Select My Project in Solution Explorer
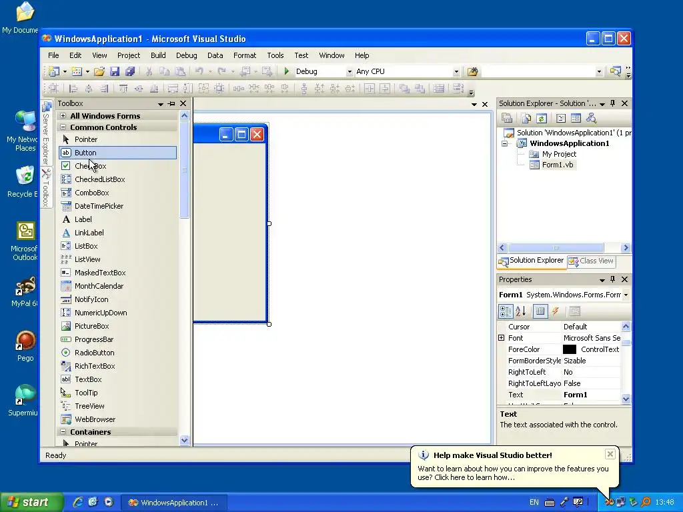The height and width of the screenshot is (512, 683). pyautogui.click(x=558, y=154)
